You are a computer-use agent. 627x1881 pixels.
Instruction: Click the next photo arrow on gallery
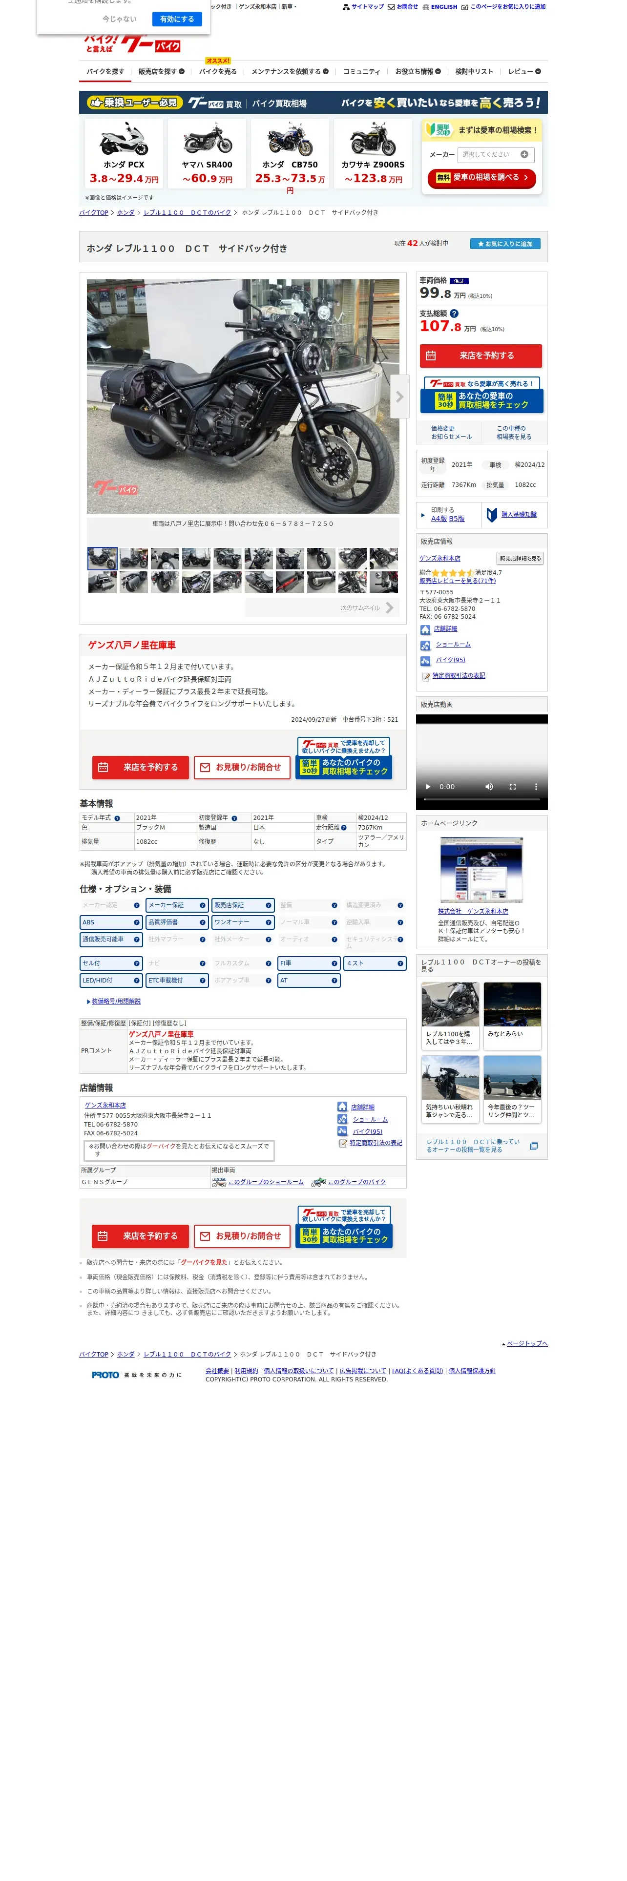[399, 397]
